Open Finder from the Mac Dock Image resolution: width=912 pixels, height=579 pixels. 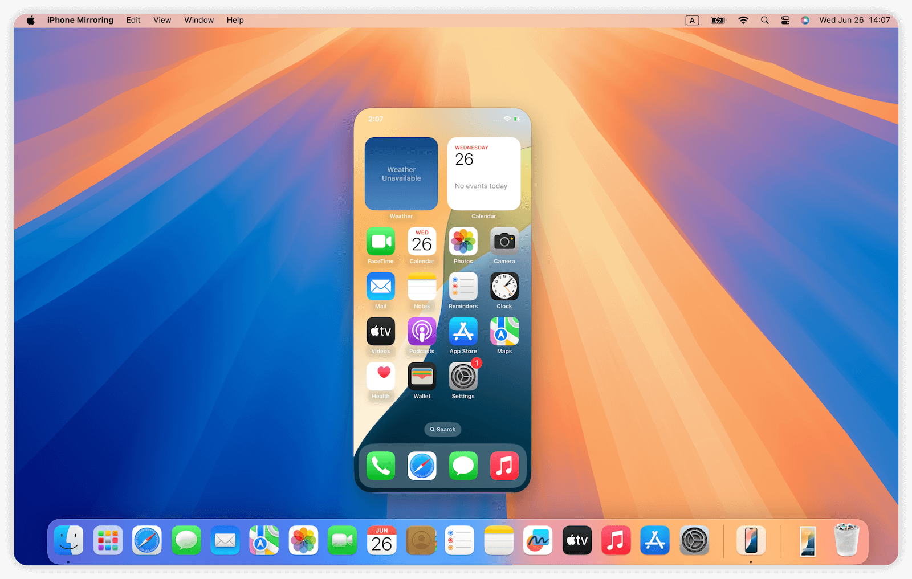click(69, 540)
